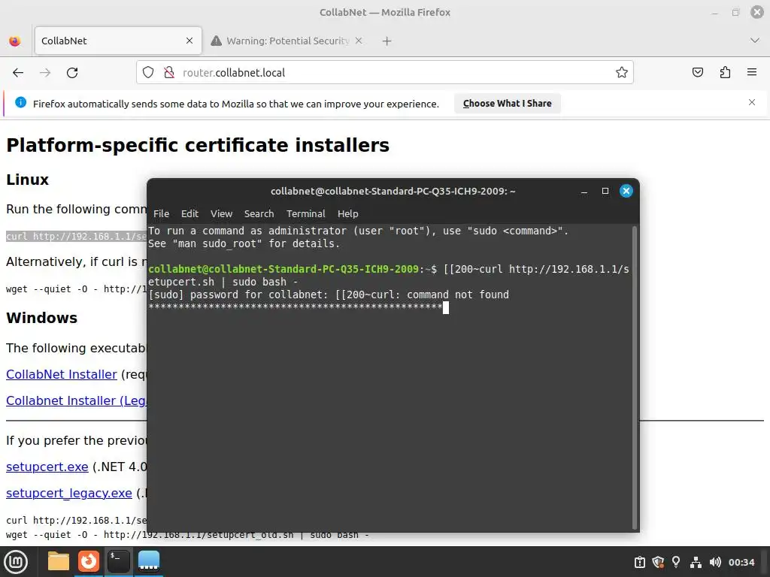Image resolution: width=770 pixels, height=577 pixels.
Task: Click the Firefox View icon
Action: pos(15,41)
